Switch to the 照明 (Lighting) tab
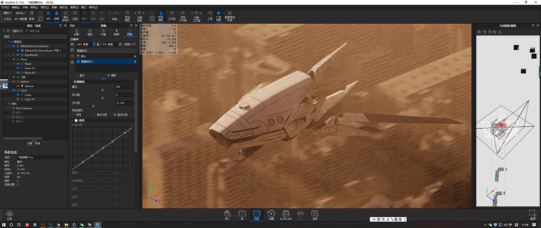This screenshot has width=541, height=228. 117,33
